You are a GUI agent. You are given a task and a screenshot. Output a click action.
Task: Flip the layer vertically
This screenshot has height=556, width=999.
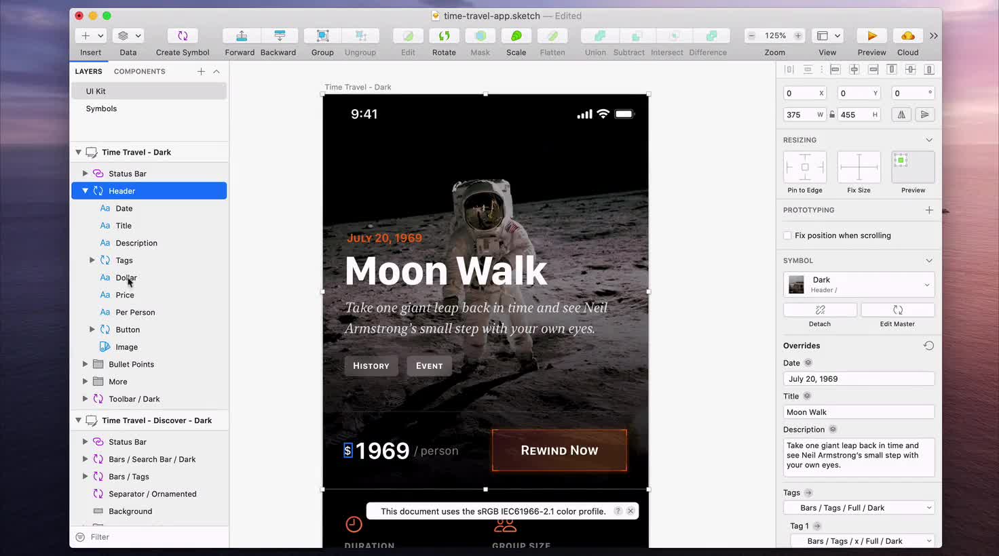[x=924, y=115]
